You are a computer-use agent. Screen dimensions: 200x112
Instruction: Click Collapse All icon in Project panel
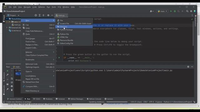[43, 15]
